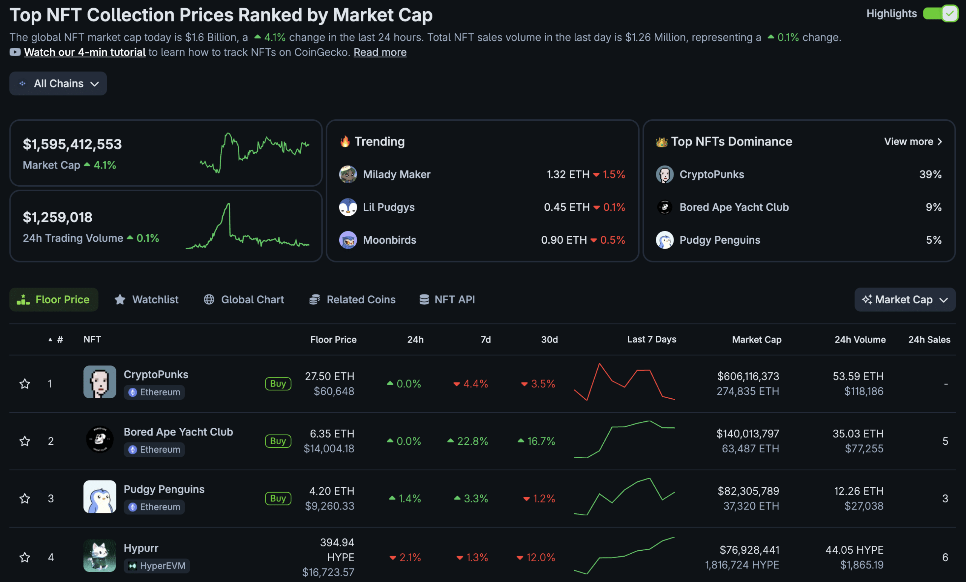
Task: Switch to the Watchlist tab
Action: coord(146,300)
